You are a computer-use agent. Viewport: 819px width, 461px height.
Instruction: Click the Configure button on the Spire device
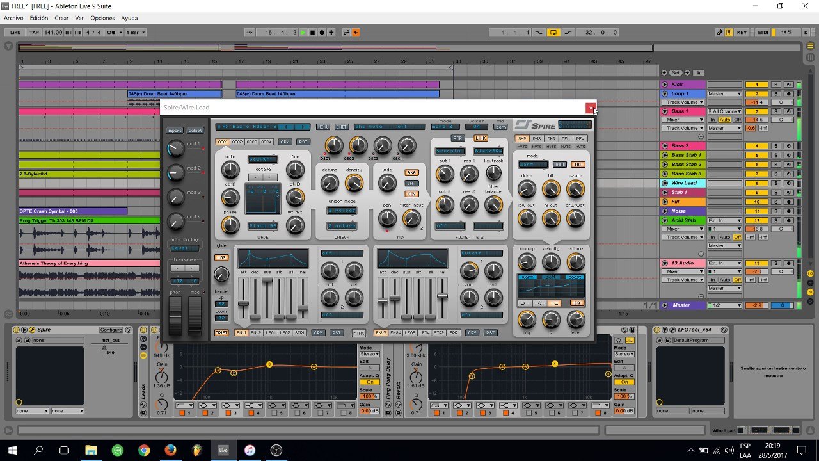tap(111, 330)
